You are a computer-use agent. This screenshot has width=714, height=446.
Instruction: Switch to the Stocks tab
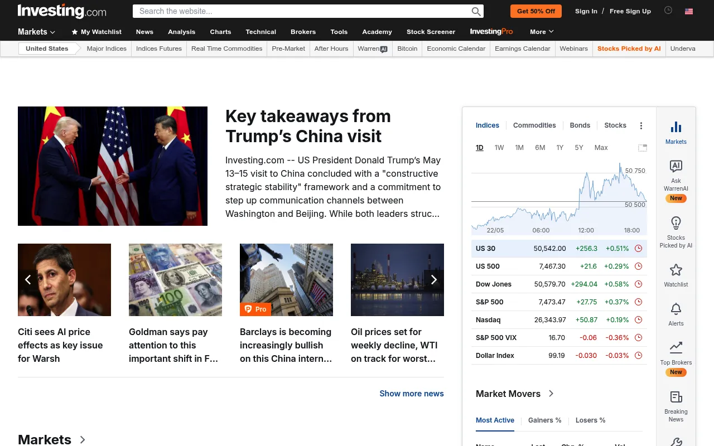[x=615, y=125]
